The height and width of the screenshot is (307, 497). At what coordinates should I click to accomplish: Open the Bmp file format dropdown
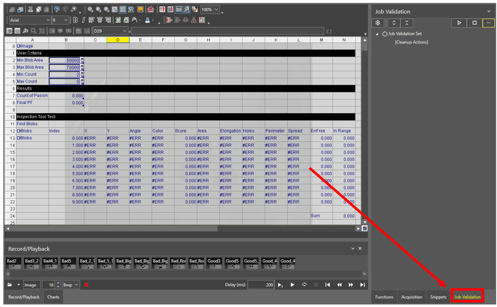76,285
